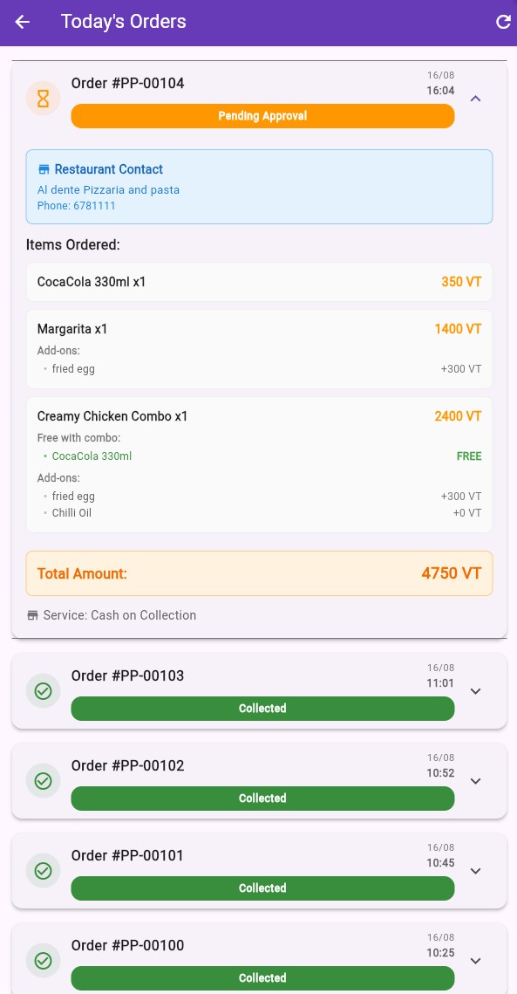Click the green checkmark icon on Order #PP-00100
Image resolution: width=517 pixels, height=994 pixels.
tap(43, 960)
